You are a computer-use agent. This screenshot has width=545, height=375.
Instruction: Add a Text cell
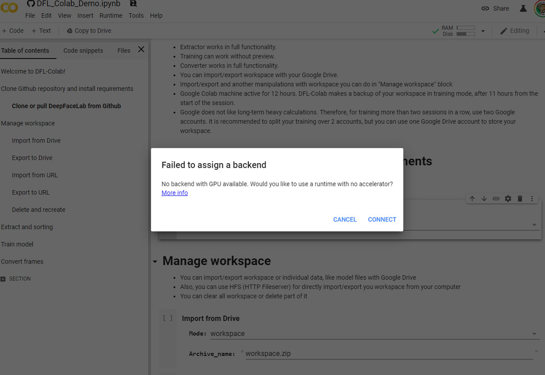pyautogui.click(x=41, y=30)
